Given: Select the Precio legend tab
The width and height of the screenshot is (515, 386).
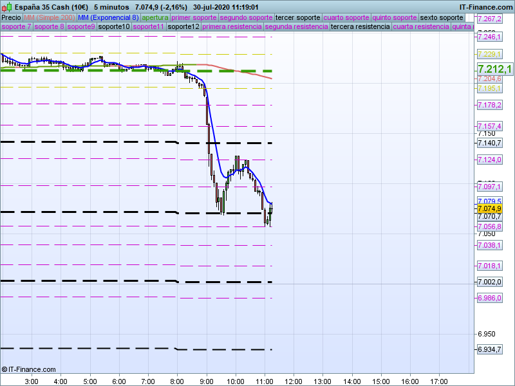Looking at the screenshot, I should coord(11,17).
